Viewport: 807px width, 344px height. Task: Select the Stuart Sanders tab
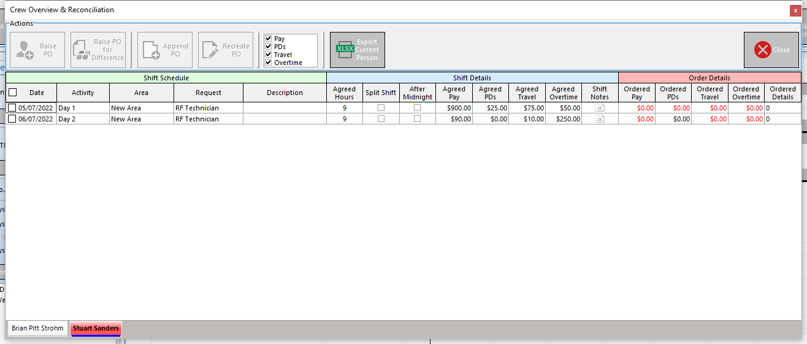coord(96,328)
